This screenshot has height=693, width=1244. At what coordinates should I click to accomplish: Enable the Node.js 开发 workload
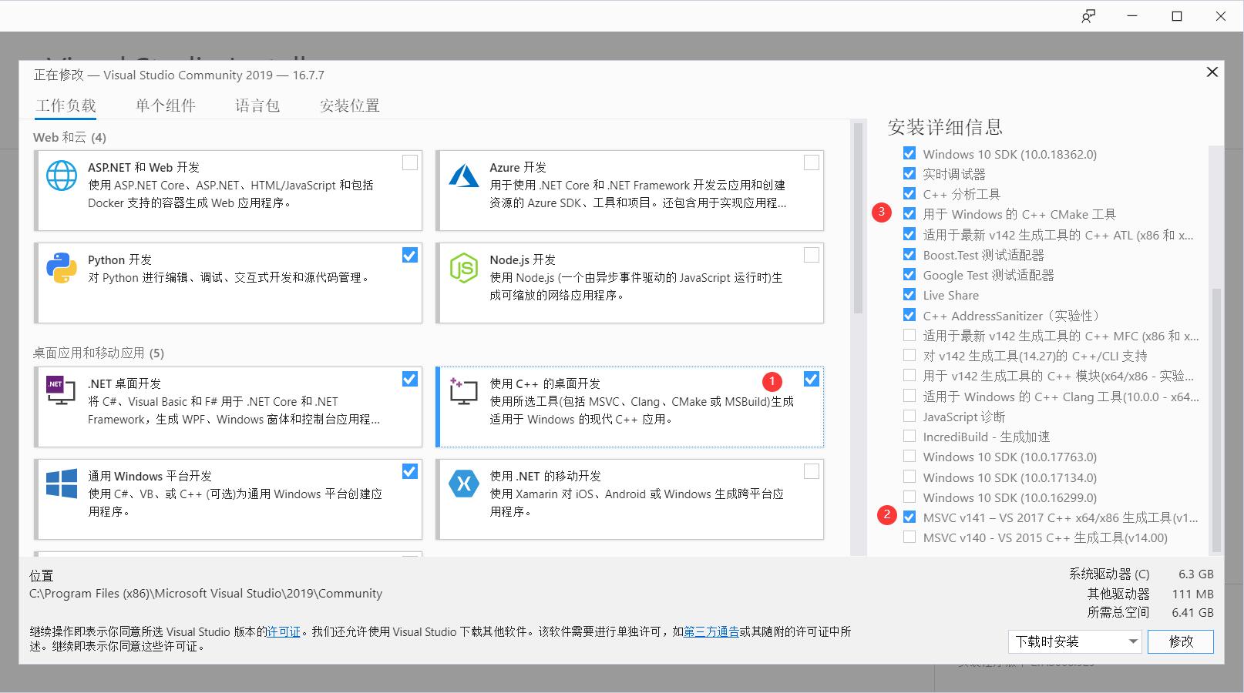pos(811,255)
